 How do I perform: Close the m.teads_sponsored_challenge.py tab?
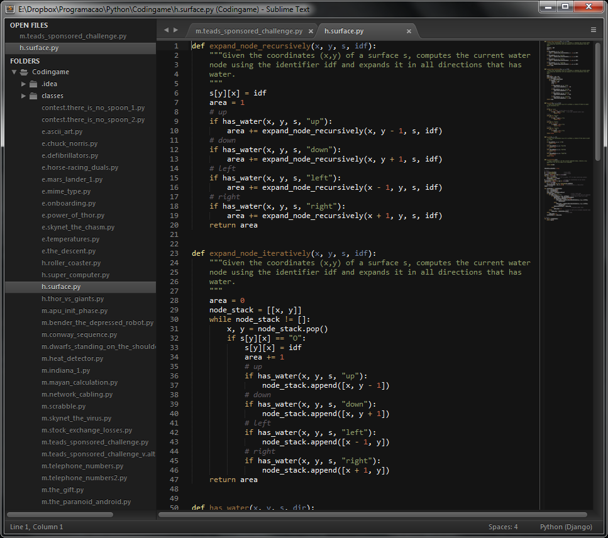311,31
